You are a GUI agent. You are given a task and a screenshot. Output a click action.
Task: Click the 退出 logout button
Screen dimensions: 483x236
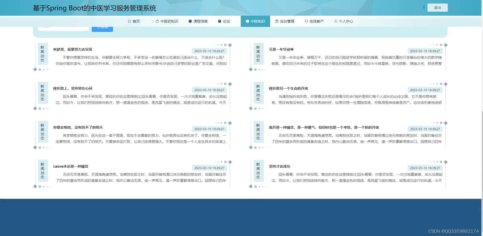(437, 8)
